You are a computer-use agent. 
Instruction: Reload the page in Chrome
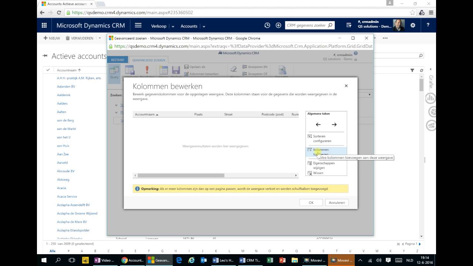(x=59, y=12)
